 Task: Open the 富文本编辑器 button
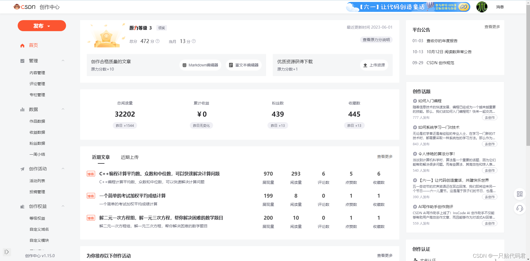coord(244,65)
